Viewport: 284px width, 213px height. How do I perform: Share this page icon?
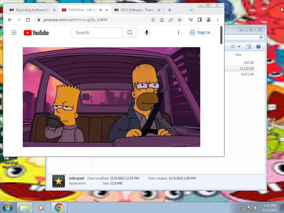point(171,20)
